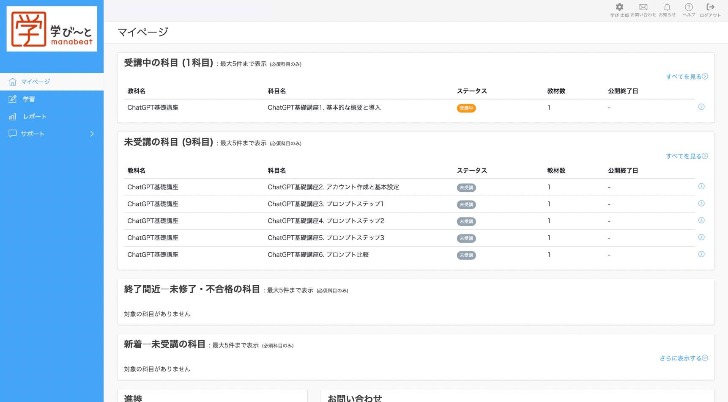
Task: Click the お知らせ bell notification icon
Action: pos(667,7)
